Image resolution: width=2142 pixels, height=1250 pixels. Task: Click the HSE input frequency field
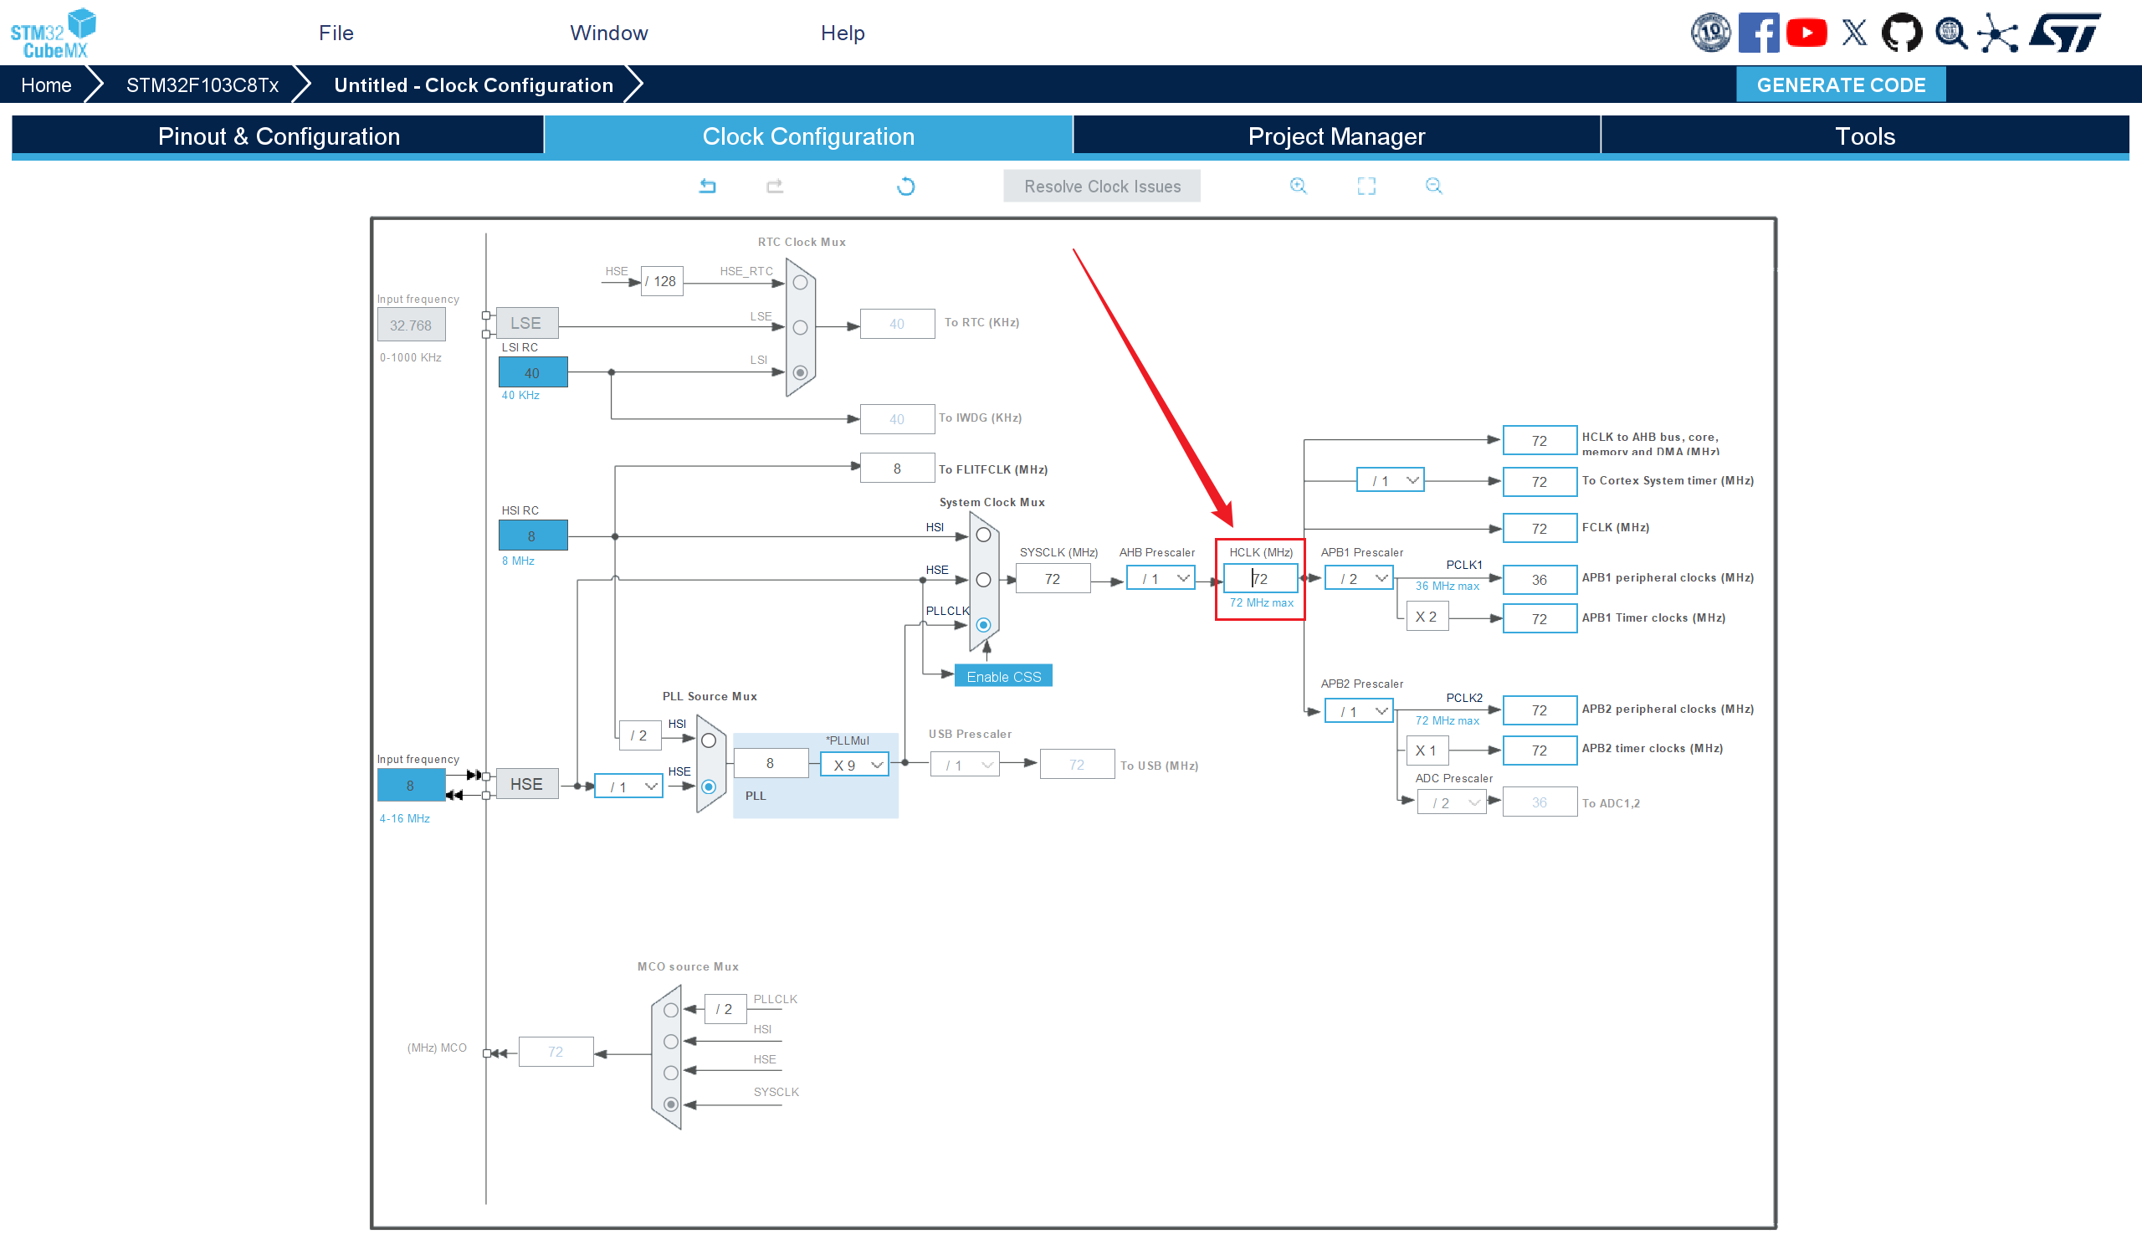pyautogui.click(x=411, y=786)
